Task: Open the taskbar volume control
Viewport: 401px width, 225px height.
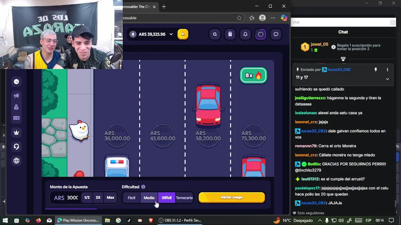Action: click(341, 220)
